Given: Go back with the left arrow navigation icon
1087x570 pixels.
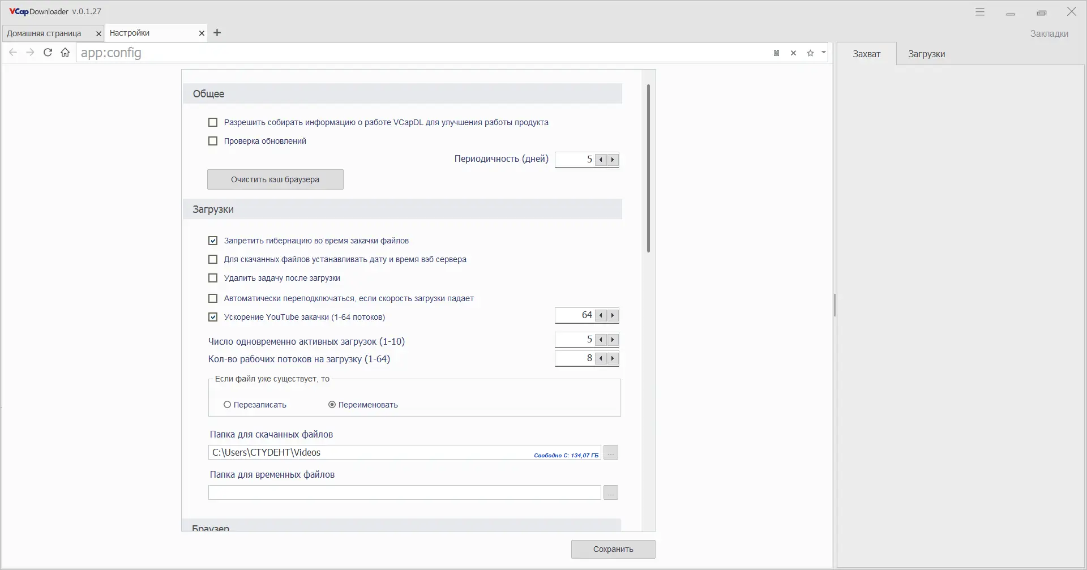Looking at the screenshot, I should 13,53.
